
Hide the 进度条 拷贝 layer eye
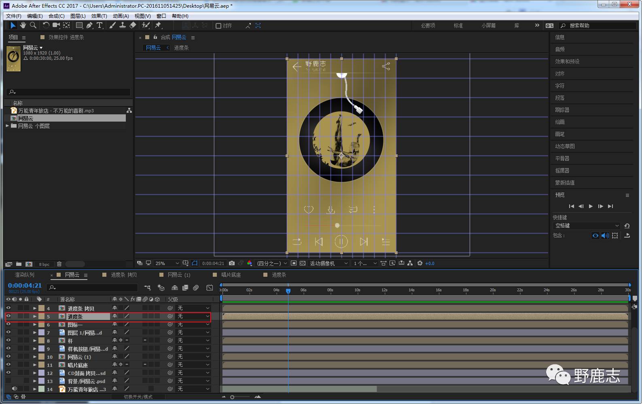(x=8, y=308)
